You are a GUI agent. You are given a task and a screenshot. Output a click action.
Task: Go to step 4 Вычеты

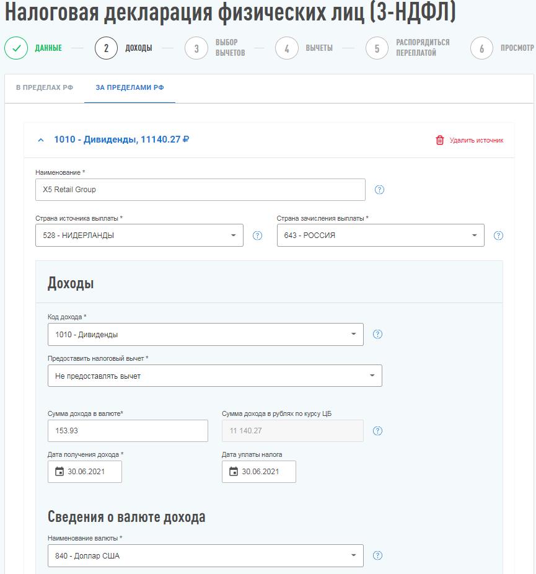coord(287,48)
